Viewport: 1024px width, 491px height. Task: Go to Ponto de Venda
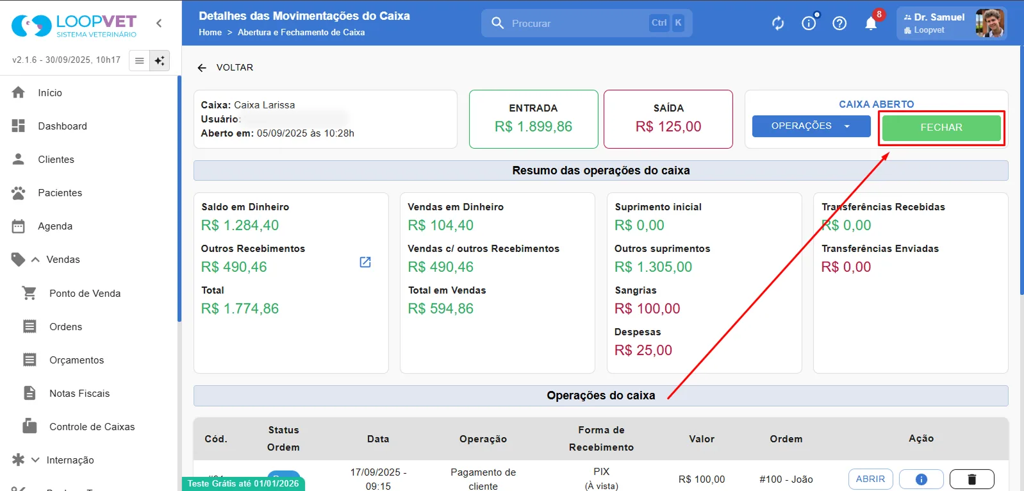[85, 293]
